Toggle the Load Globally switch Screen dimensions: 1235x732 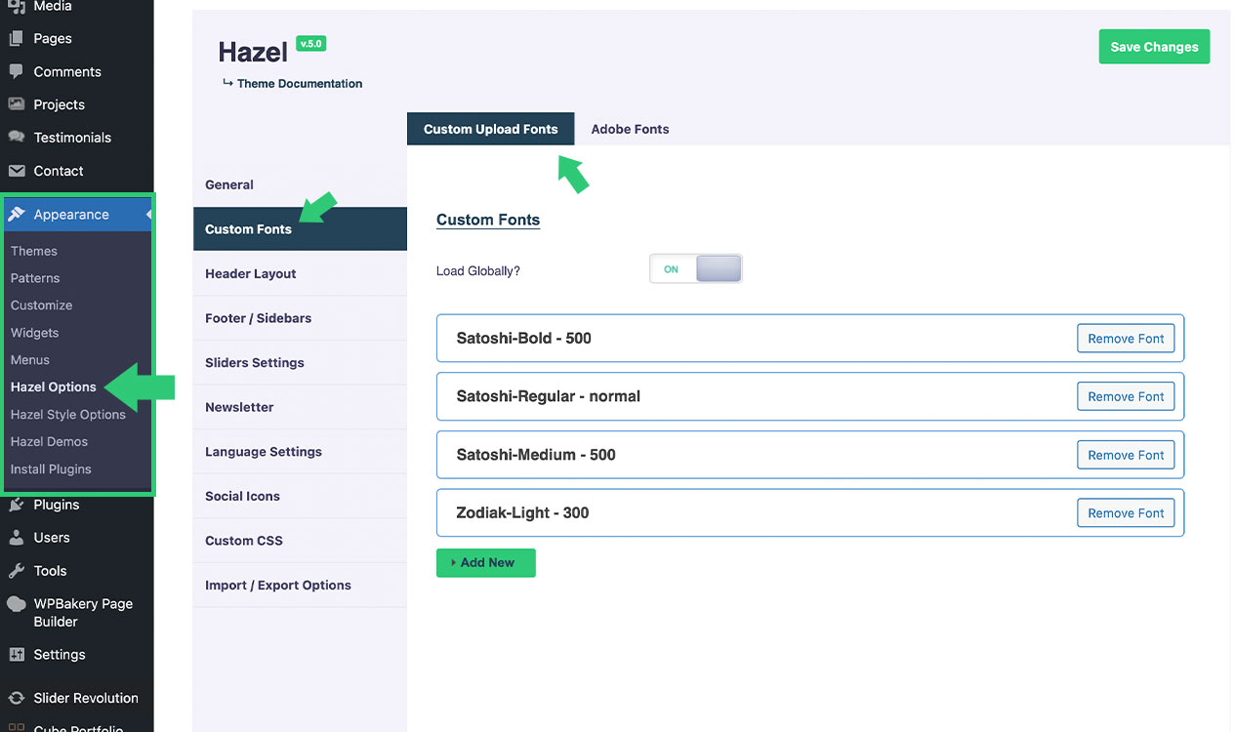pyautogui.click(x=695, y=269)
